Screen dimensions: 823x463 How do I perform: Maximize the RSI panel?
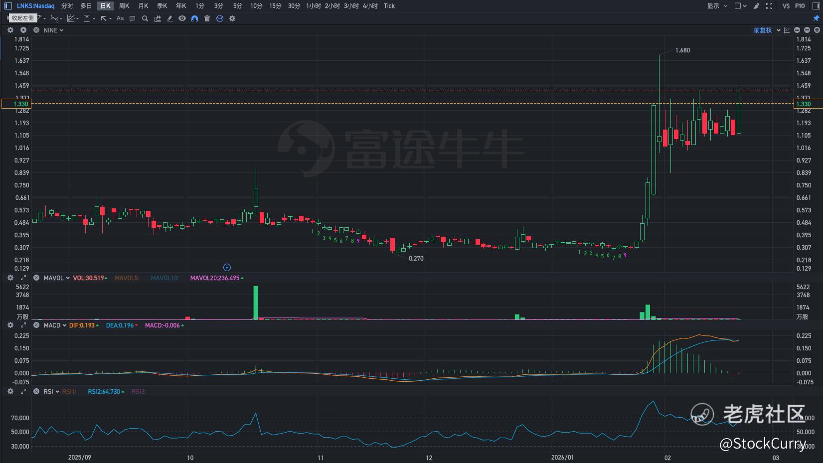click(23, 391)
